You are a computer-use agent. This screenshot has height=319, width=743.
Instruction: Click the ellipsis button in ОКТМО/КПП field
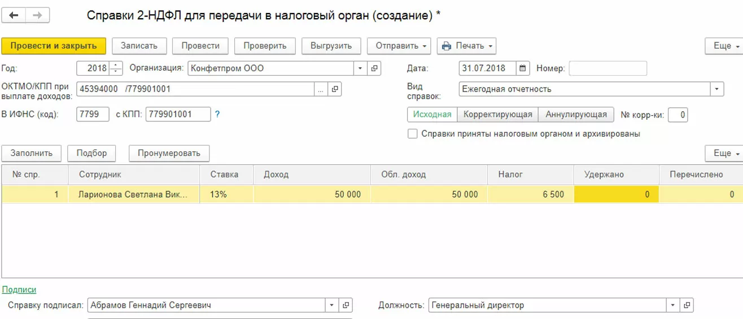[321, 89]
